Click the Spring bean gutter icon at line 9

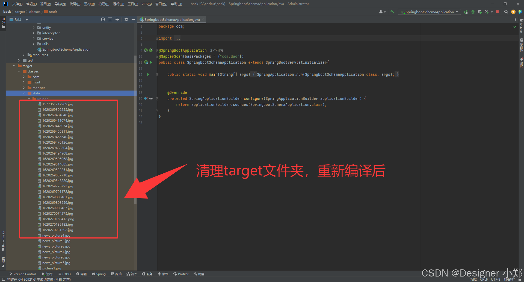pyautogui.click(x=146, y=50)
